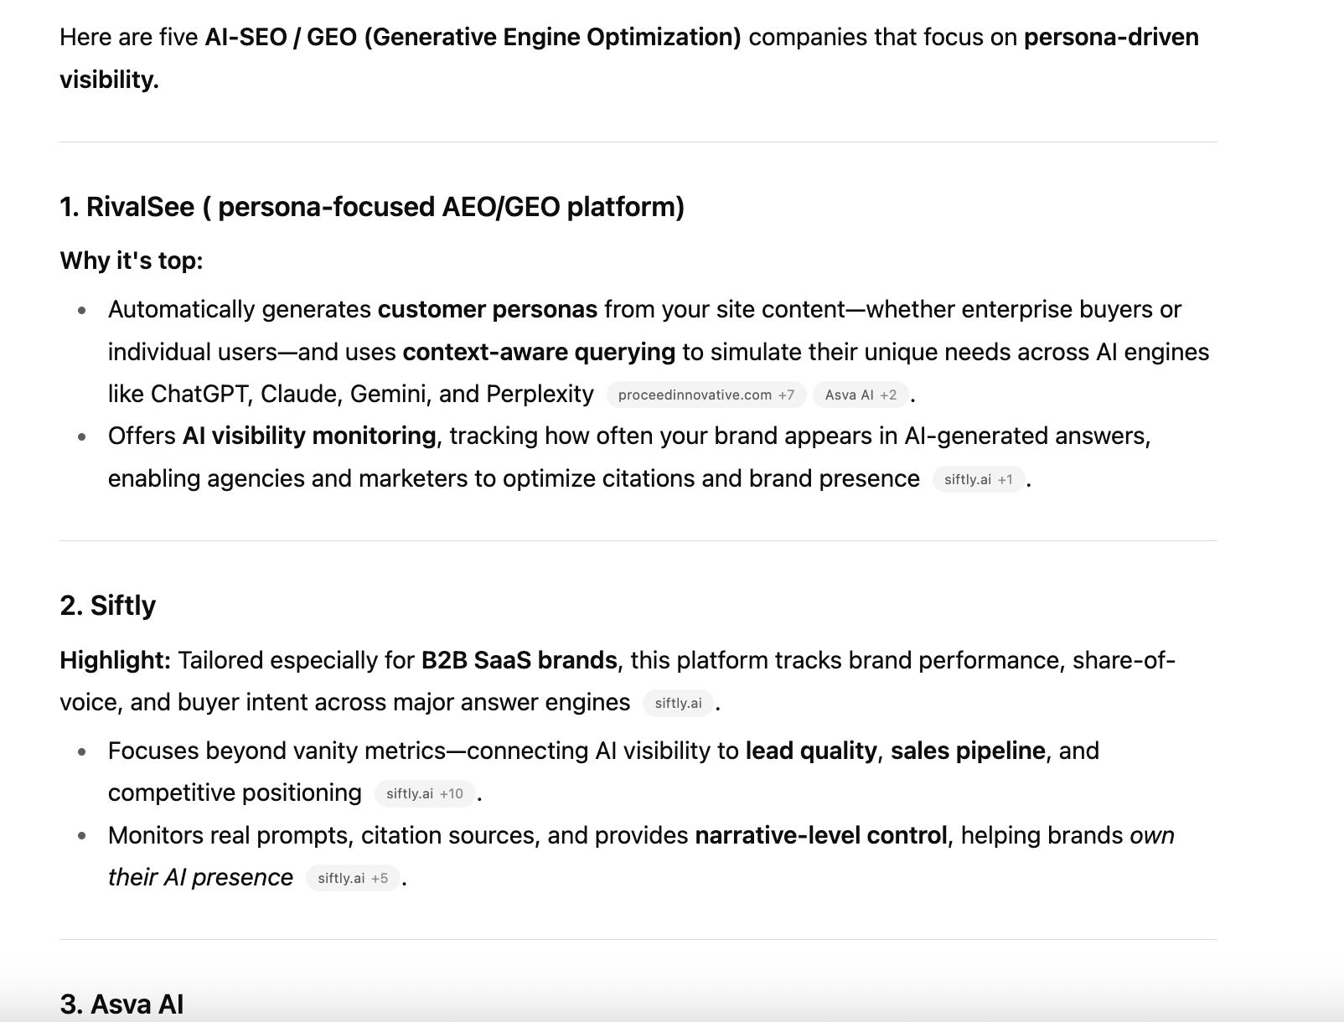Click the bold 'context-aware querying' phrase
The width and height of the screenshot is (1344, 1022).
539,352
